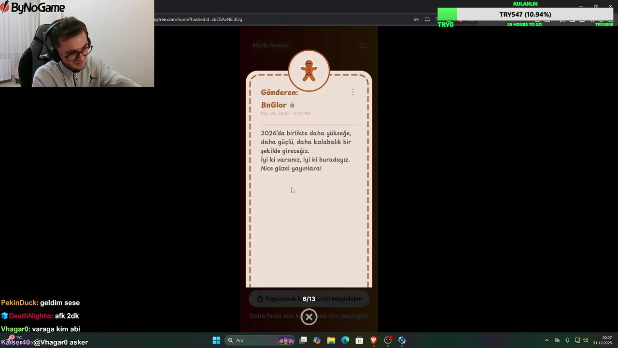Open Microsoft Store from the taskbar
Screen dimensions: 618x348
click(x=359, y=340)
